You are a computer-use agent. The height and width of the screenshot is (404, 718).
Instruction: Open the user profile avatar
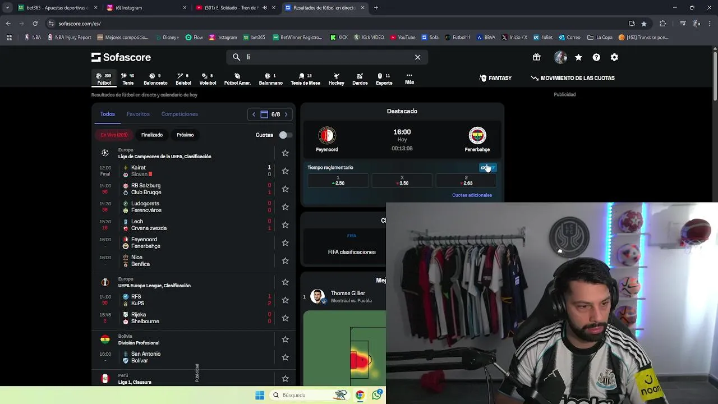point(560,57)
